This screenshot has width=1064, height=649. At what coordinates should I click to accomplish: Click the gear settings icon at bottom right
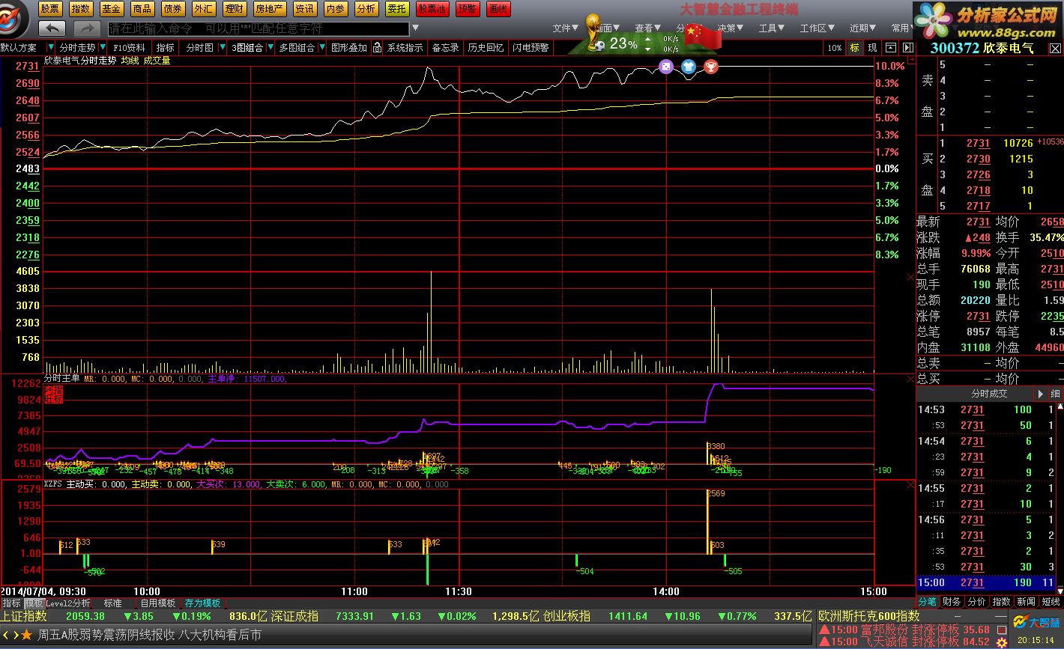[1001, 642]
